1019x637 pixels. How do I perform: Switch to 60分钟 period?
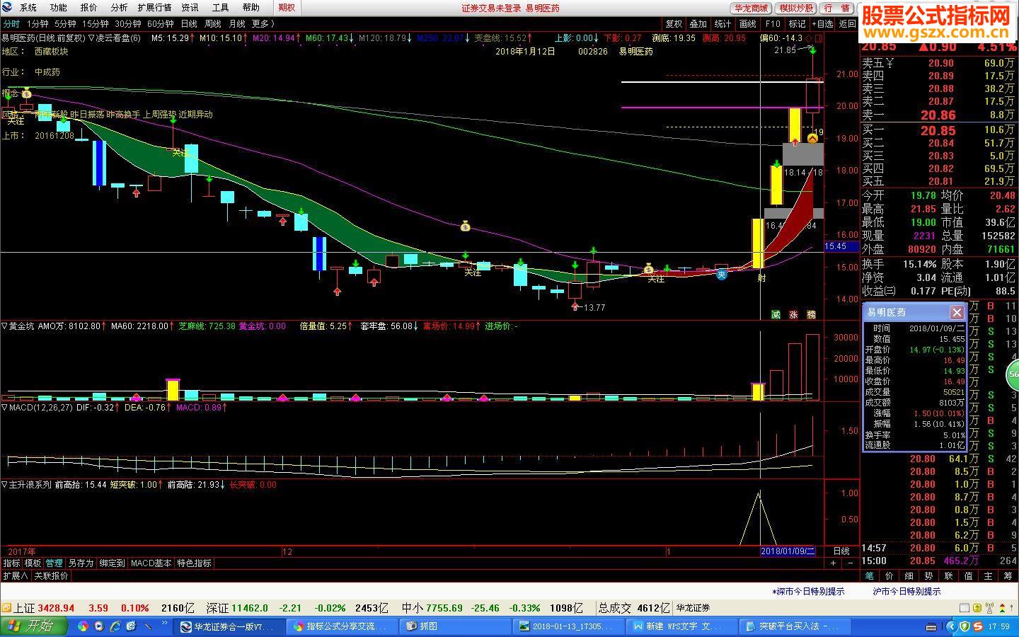point(161,23)
